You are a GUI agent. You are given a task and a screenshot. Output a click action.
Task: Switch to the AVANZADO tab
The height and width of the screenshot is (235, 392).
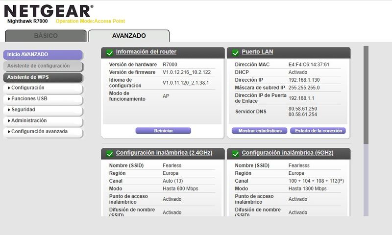[x=129, y=36]
